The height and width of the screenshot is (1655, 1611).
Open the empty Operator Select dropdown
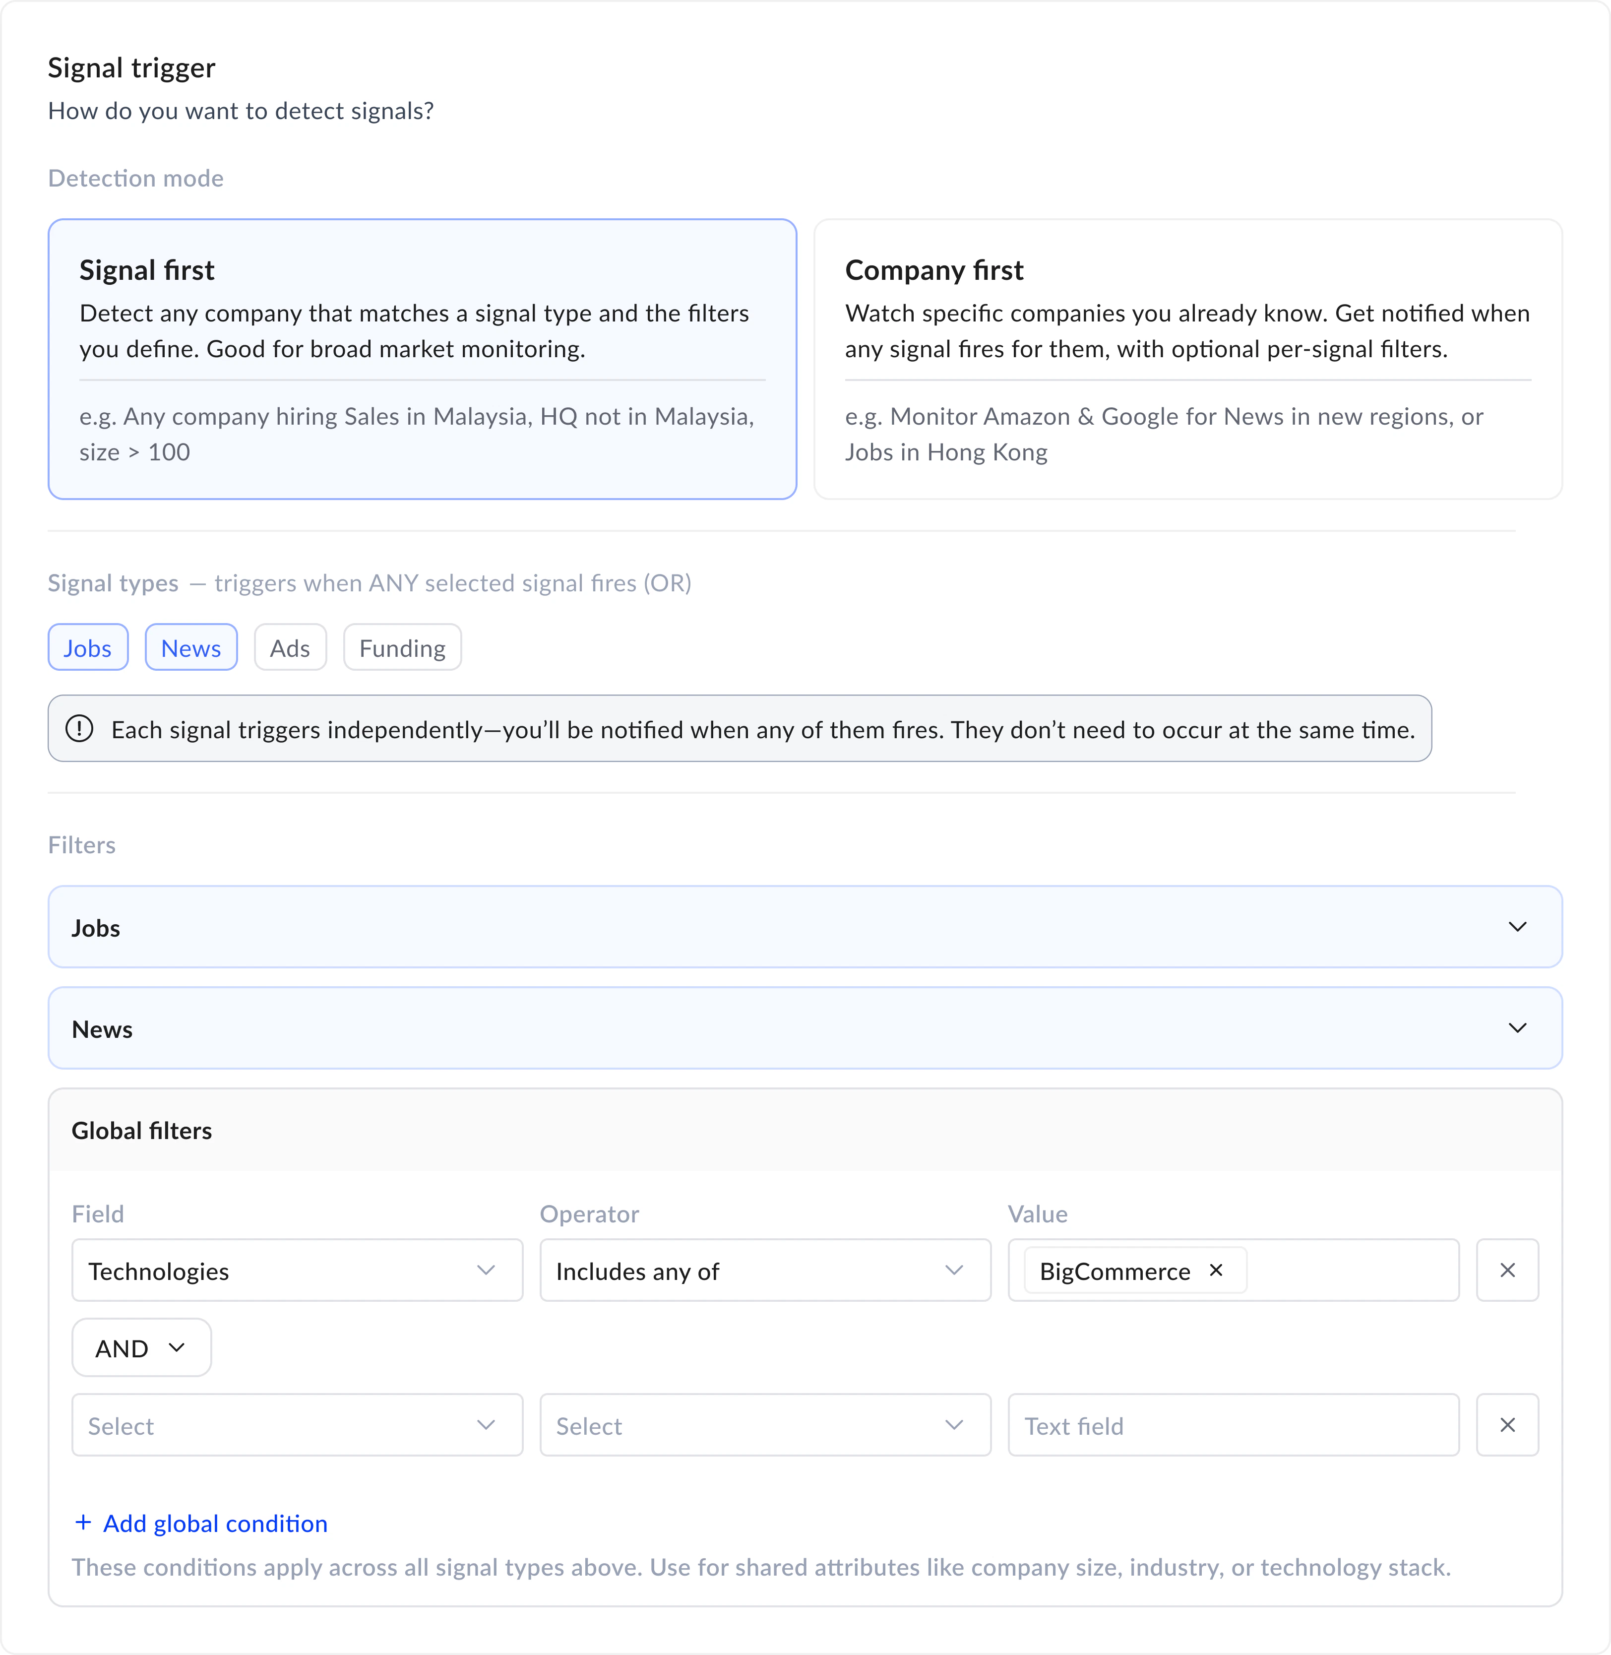765,1425
